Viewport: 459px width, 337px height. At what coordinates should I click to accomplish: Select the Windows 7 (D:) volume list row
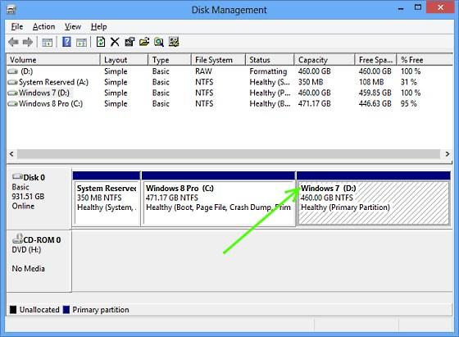click(x=229, y=93)
